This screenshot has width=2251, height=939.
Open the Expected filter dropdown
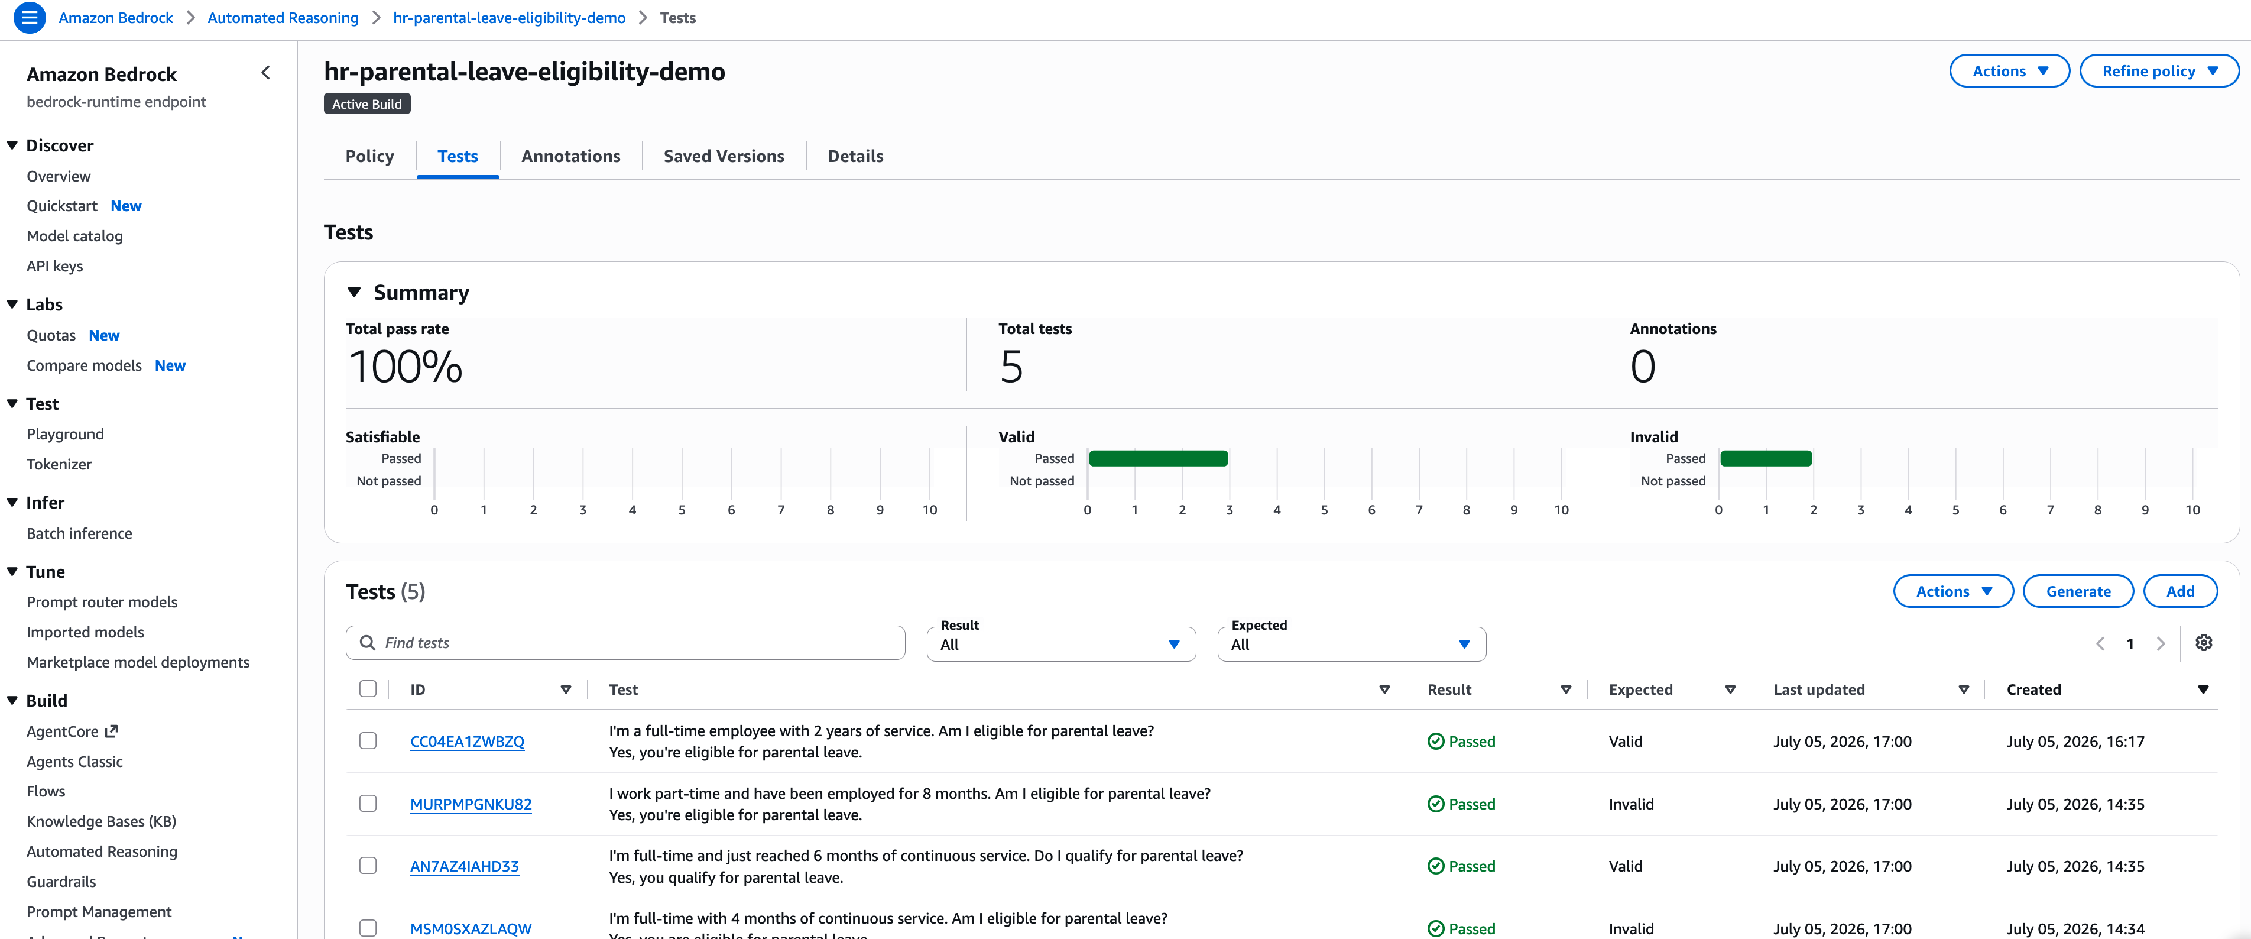click(x=1351, y=645)
